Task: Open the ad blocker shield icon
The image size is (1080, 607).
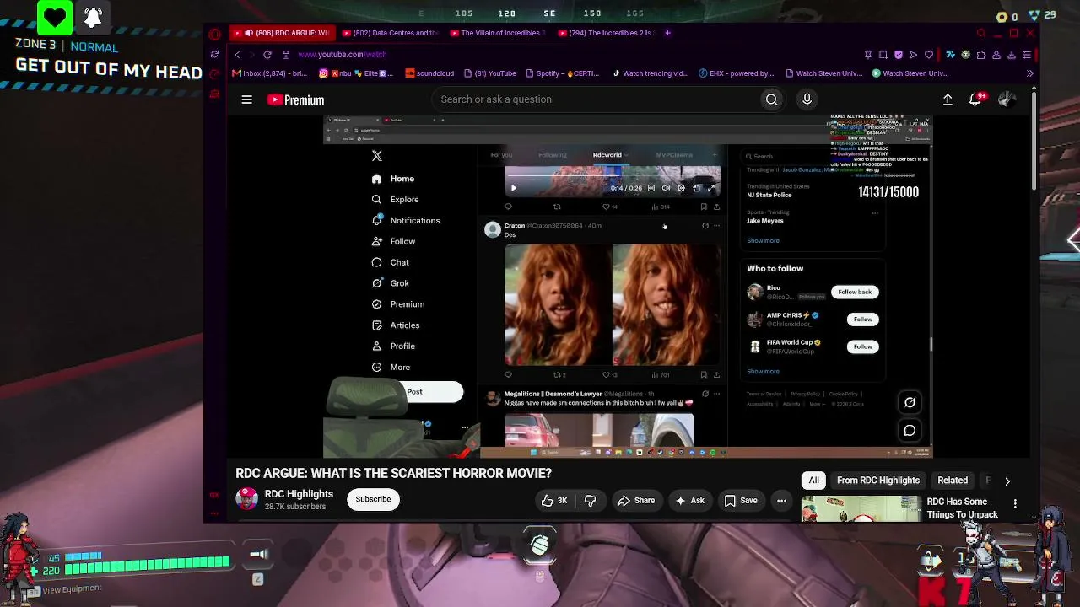Action: [x=898, y=55]
